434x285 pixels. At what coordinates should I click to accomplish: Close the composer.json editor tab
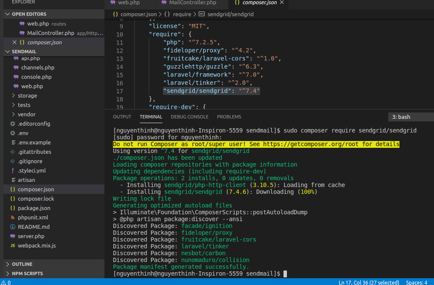(x=281, y=3)
